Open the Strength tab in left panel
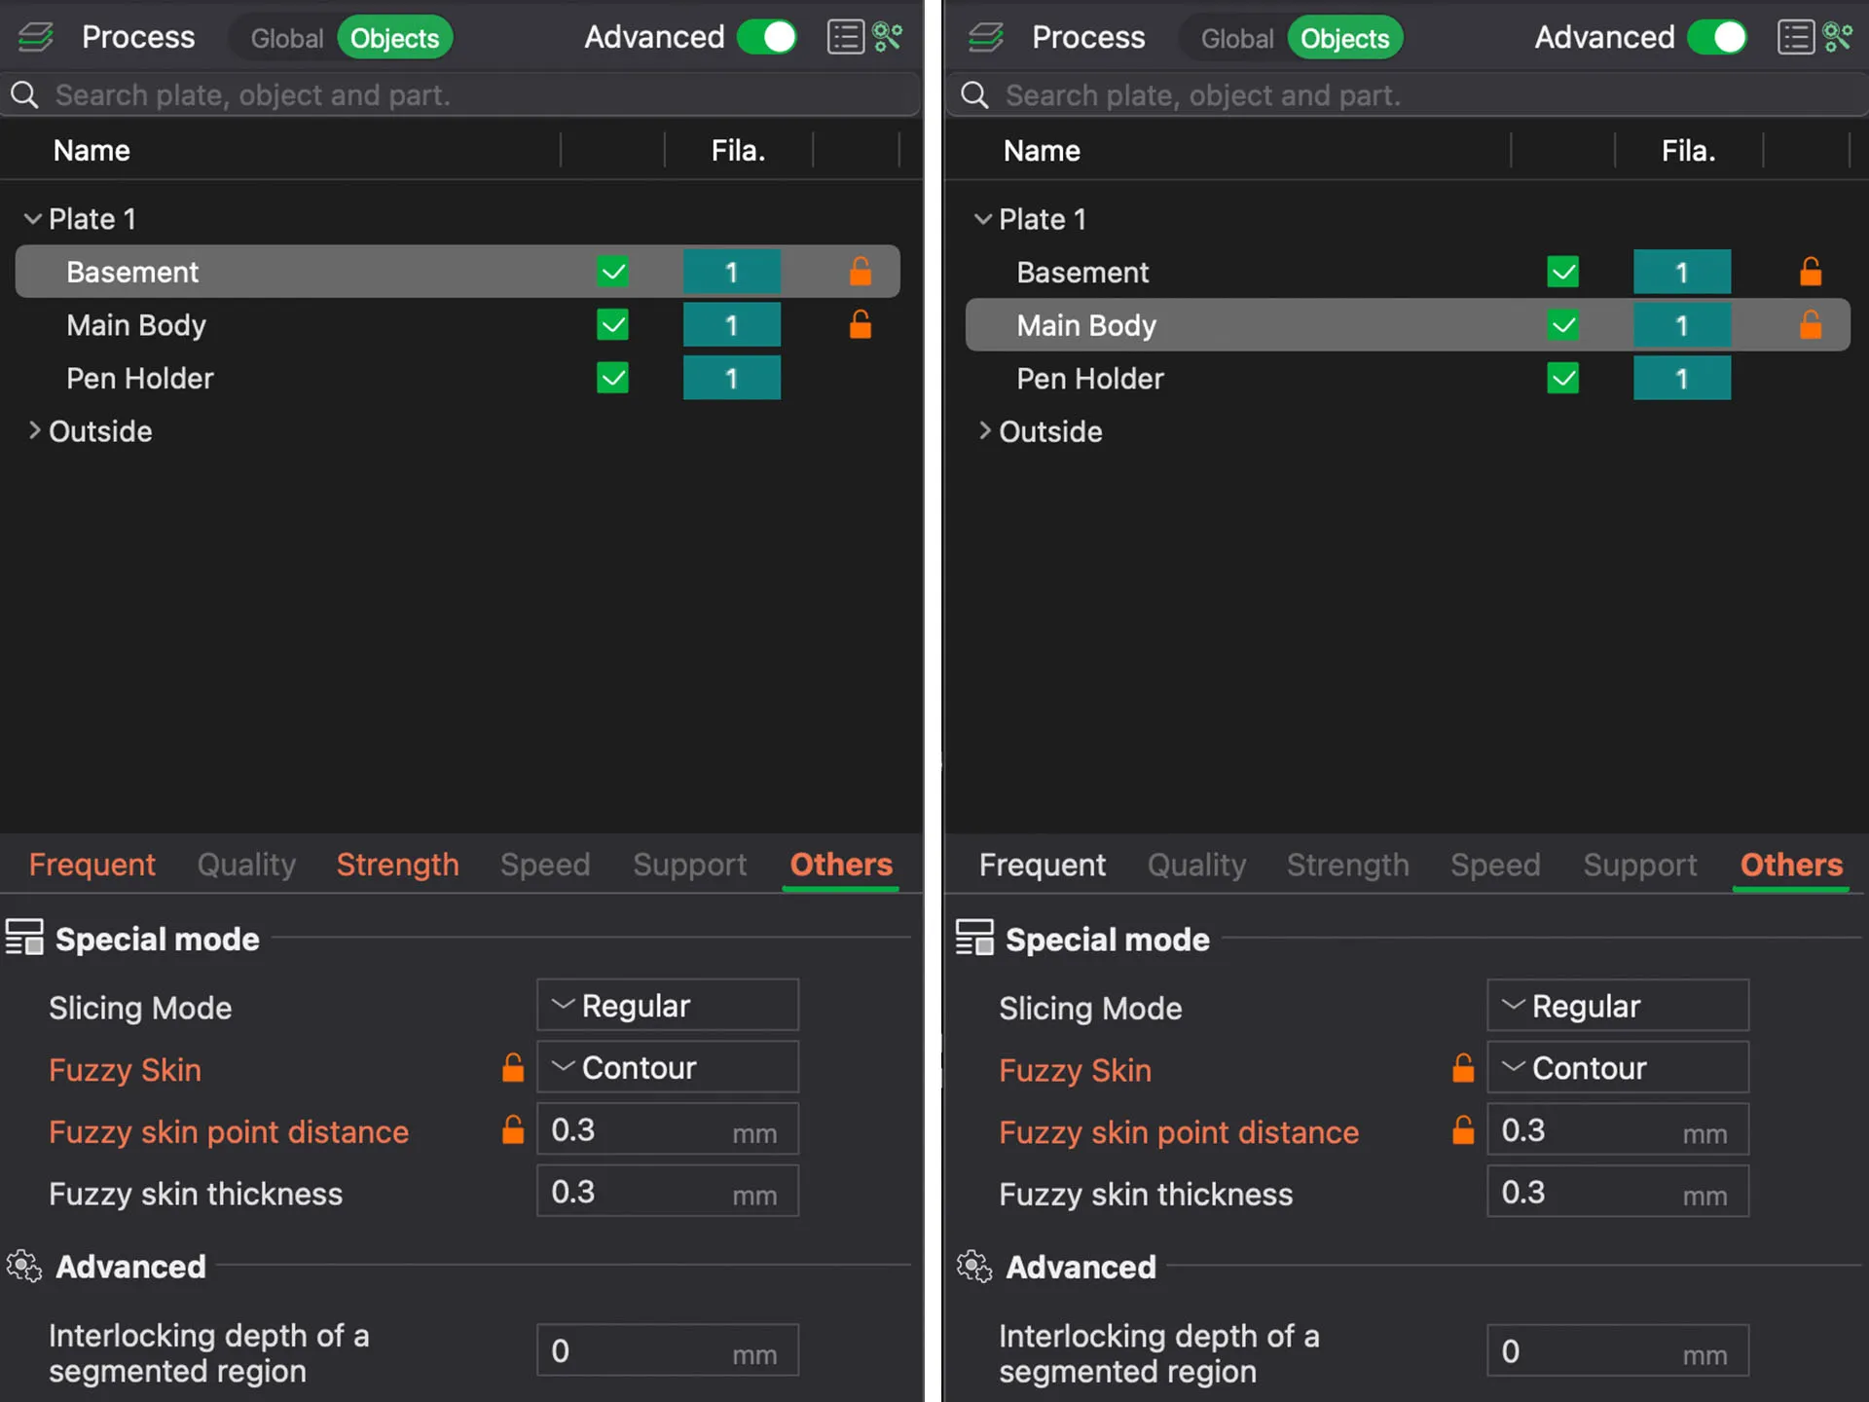 [x=397, y=865]
